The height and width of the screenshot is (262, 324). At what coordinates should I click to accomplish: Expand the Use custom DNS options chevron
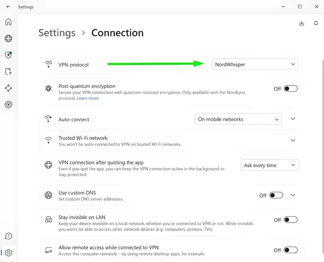coord(293,195)
